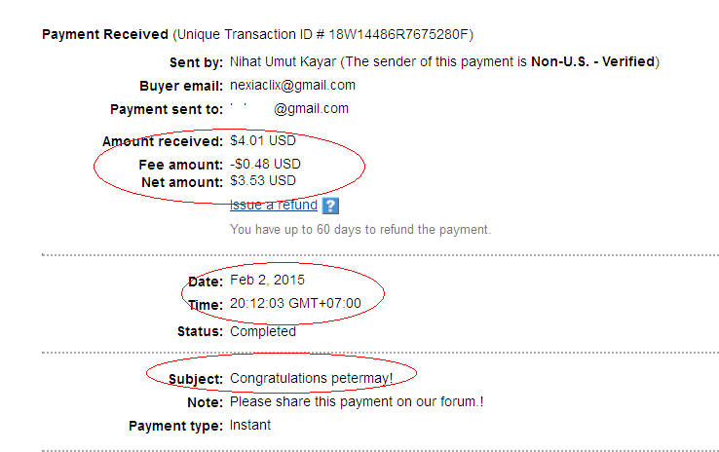Click the Payment Received heading
This screenshot has width=719, height=452.
point(104,35)
